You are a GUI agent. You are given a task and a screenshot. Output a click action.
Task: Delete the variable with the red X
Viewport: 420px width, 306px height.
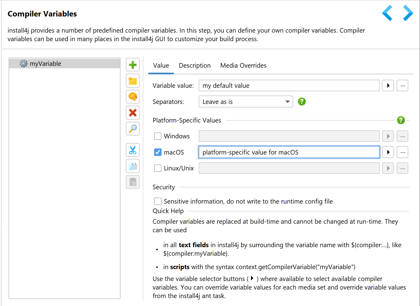click(133, 112)
